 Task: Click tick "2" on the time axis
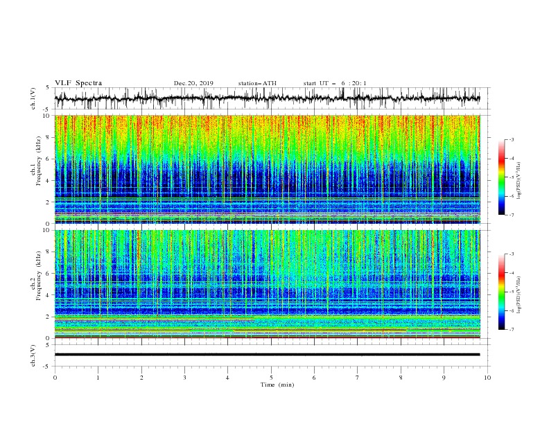(x=141, y=378)
